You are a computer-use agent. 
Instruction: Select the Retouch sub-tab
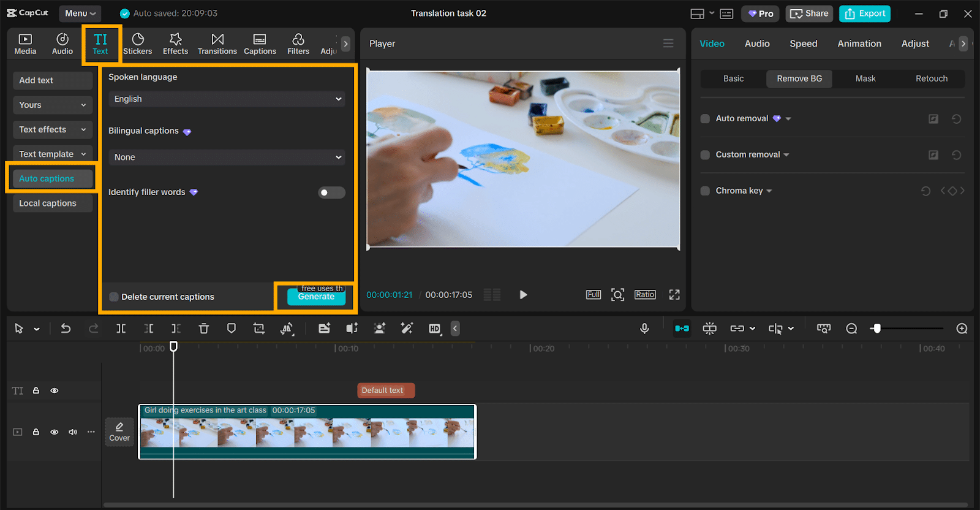coord(932,78)
